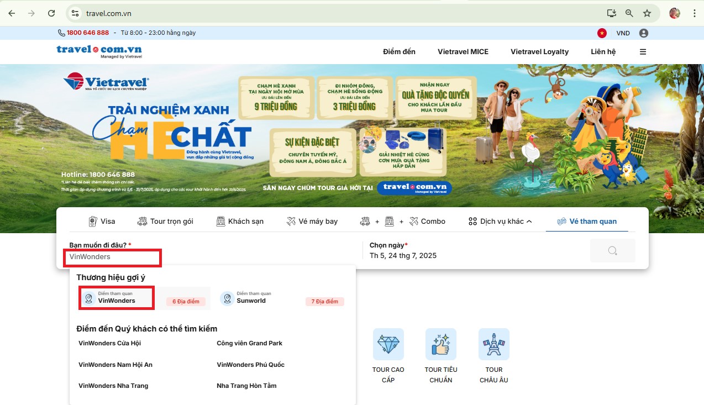Click Sunworld suggestion location pin icon
The width and height of the screenshot is (704, 405).
(x=227, y=298)
